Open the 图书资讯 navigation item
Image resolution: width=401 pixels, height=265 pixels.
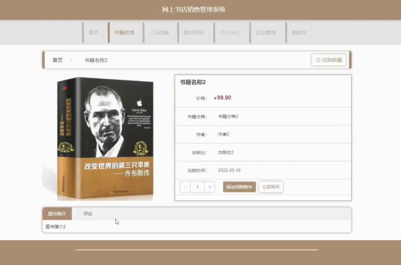coord(194,32)
